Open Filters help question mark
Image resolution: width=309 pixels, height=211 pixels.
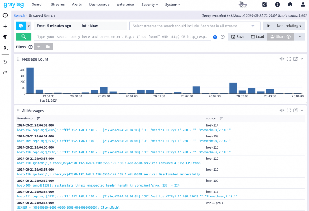tap(30, 47)
